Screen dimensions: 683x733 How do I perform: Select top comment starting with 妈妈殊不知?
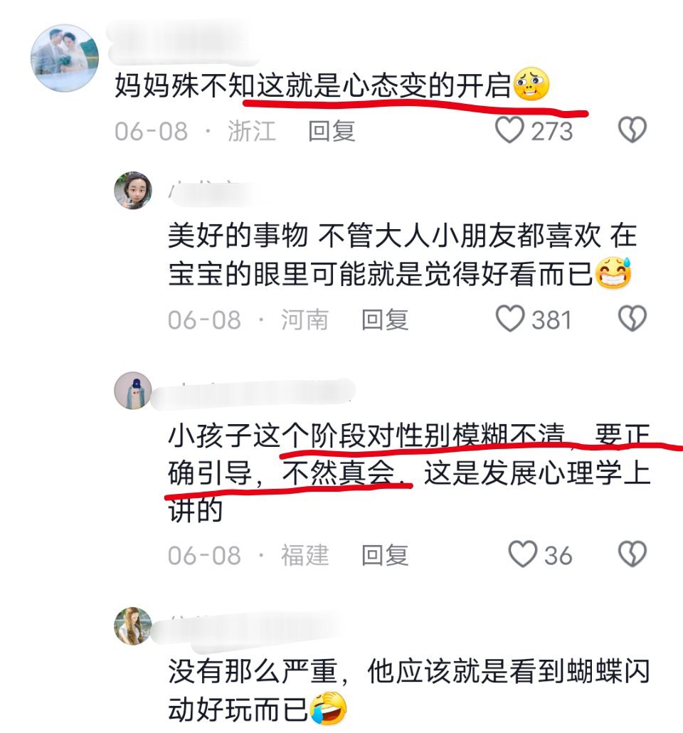point(332,85)
